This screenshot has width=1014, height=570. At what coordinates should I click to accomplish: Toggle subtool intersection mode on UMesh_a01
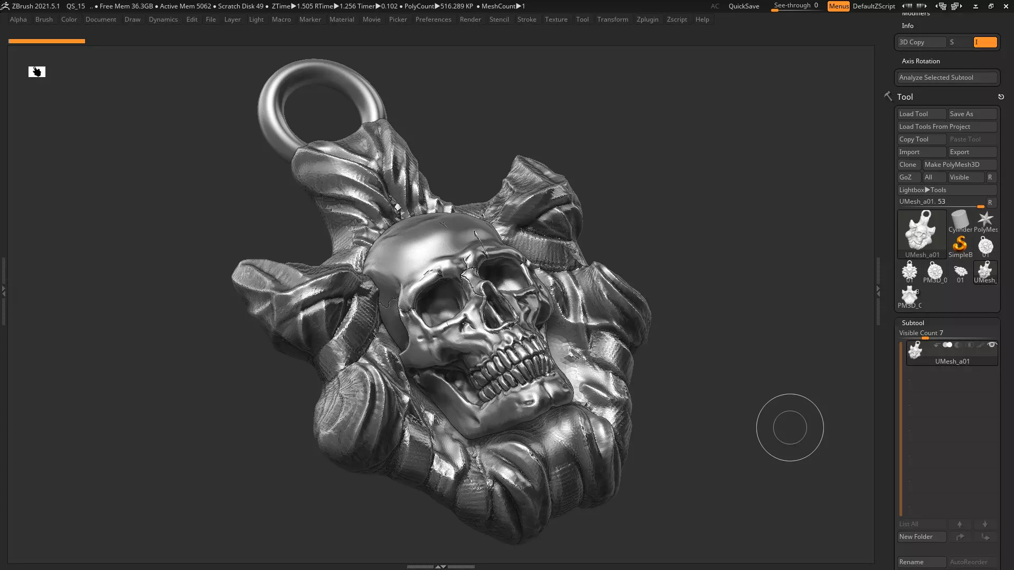[x=969, y=345]
